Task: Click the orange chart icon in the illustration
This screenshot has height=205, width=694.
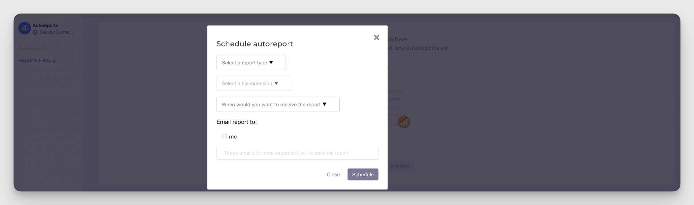Action: point(404,122)
